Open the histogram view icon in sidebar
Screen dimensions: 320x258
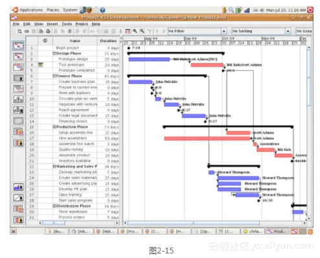click(18, 187)
